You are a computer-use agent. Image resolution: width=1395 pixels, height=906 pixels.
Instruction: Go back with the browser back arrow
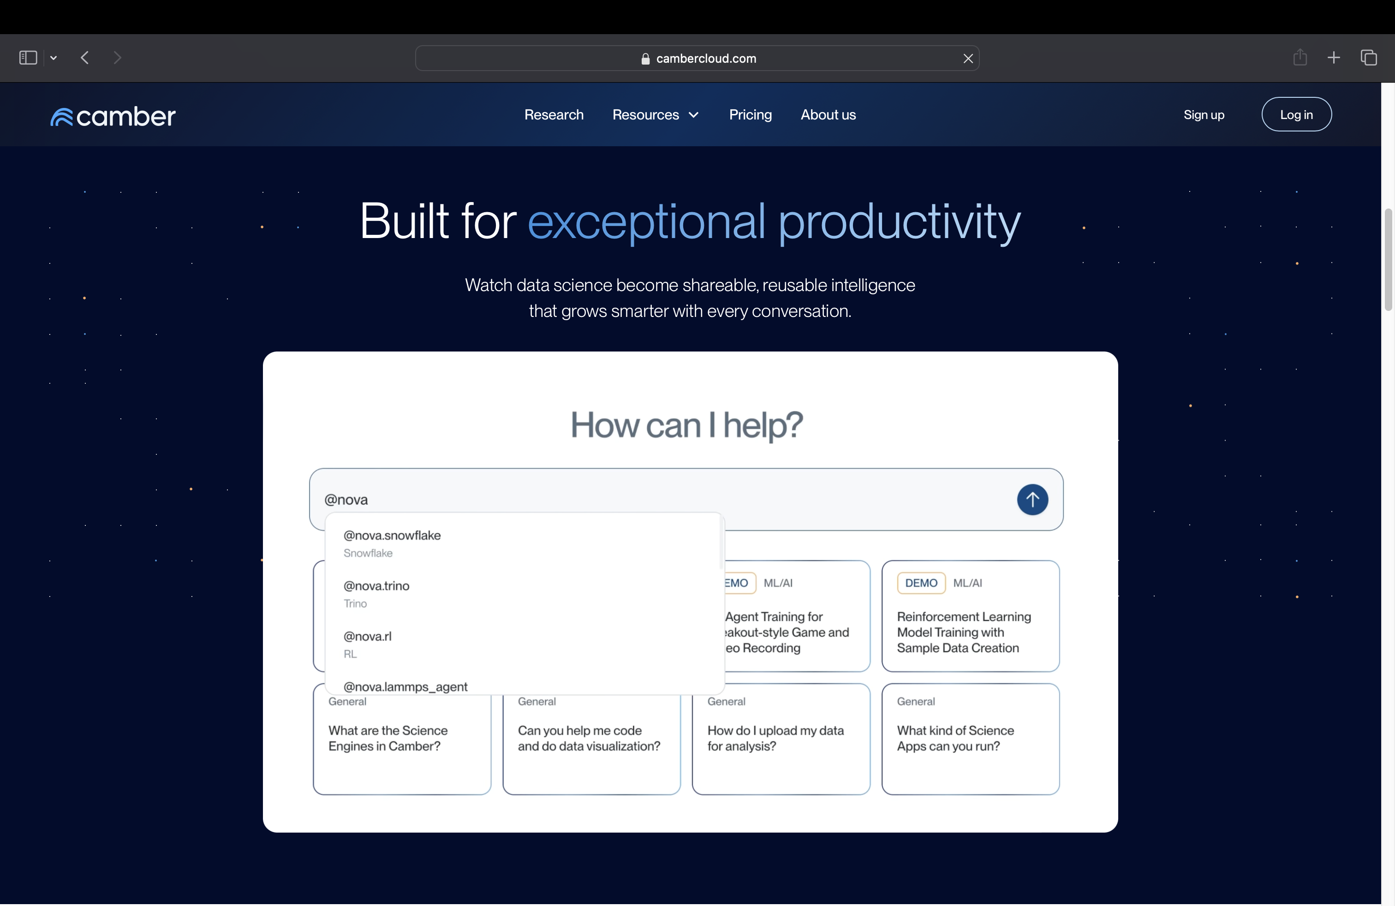pyautogui.click(x=85, y=57)
